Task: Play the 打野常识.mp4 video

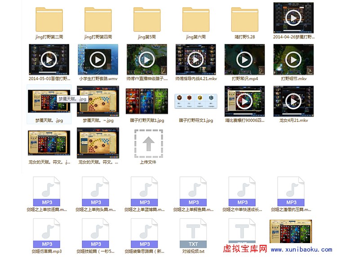Action: point(244,59)
